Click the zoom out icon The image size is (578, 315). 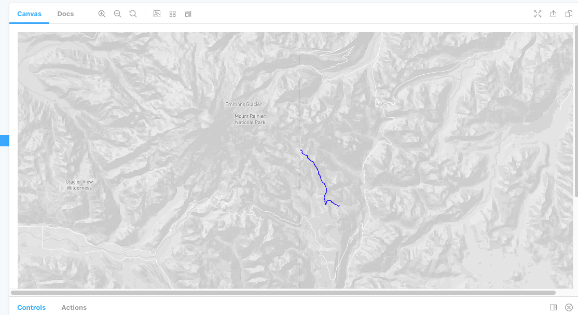pyautogui.click(x=117, y=14)
